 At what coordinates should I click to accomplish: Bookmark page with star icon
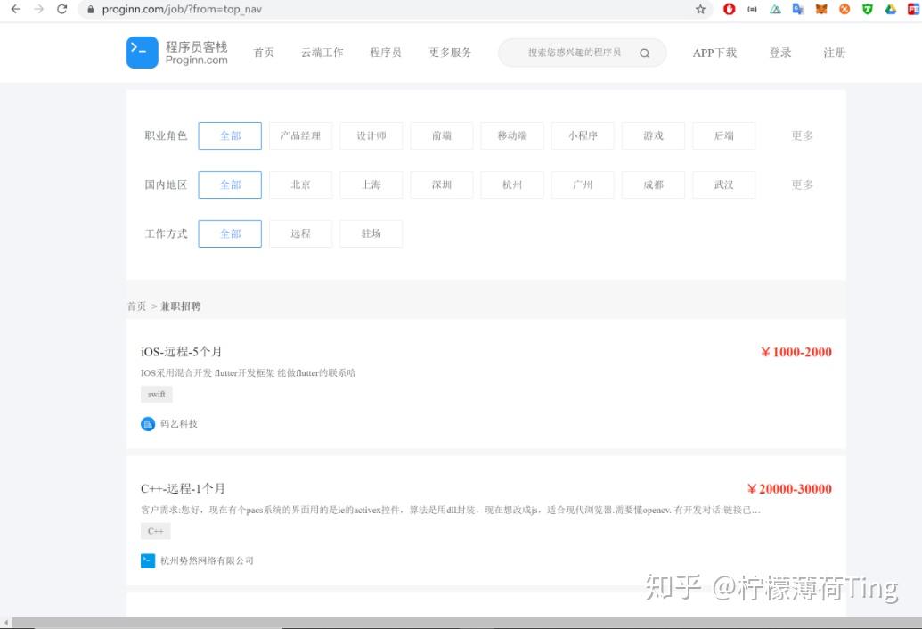[x=700, y=10]
